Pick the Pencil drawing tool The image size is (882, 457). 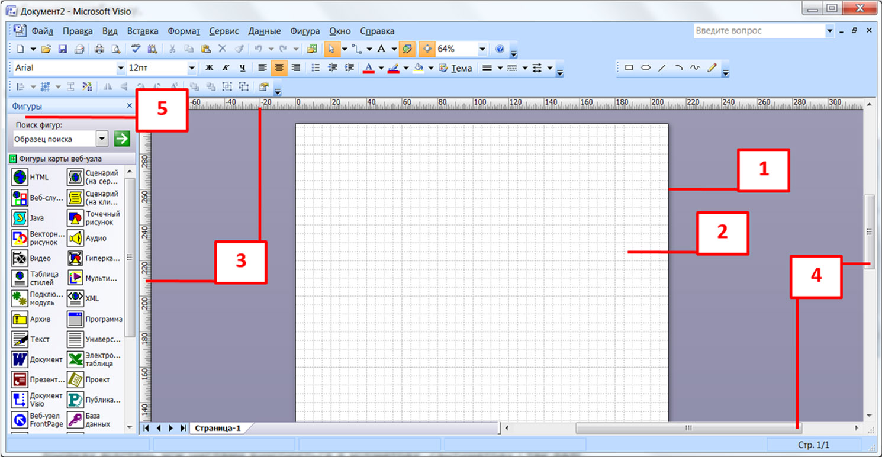(712, 68)
